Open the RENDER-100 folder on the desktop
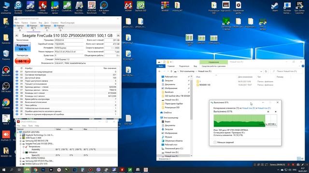This screenshot has width=309, height=173. 6,152
